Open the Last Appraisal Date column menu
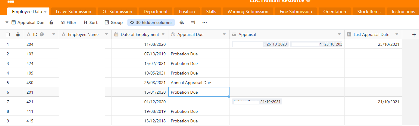Screen dimensions: 419x126 point(397,34)
